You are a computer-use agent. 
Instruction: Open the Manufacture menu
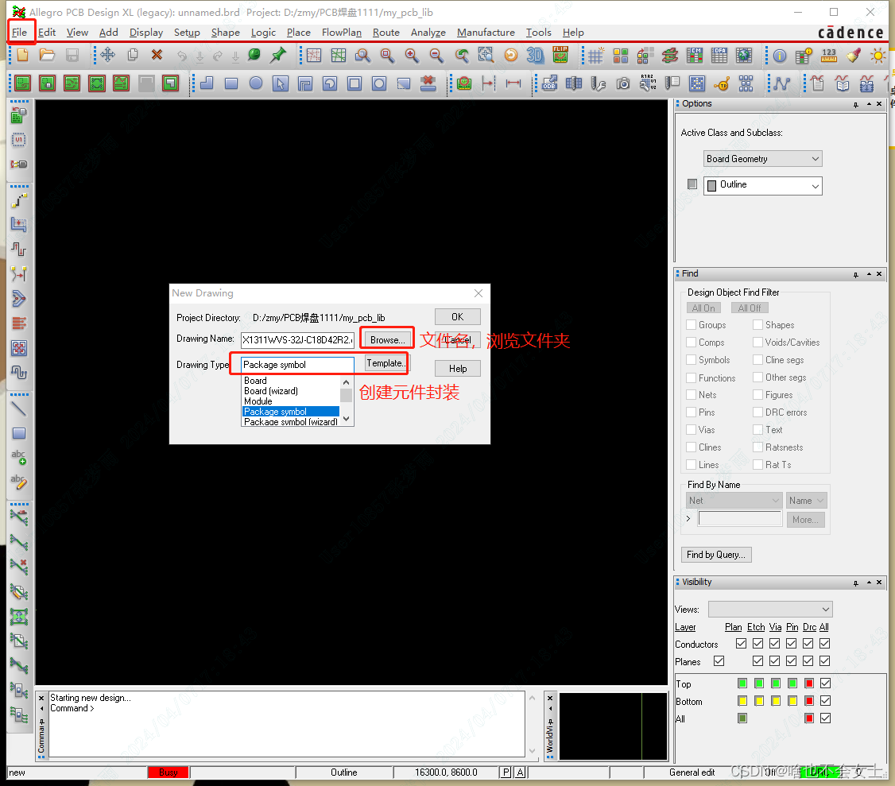click(x=486, y=33)
